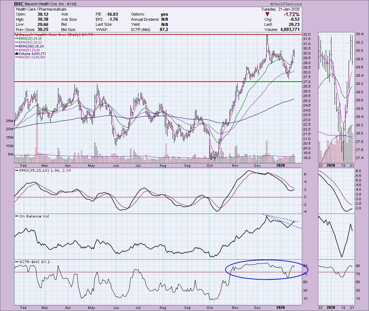The width and height of the screenshot is (369, 311).
Task: Click the Annual Dividend N/A value
Action: coord(164,19)
